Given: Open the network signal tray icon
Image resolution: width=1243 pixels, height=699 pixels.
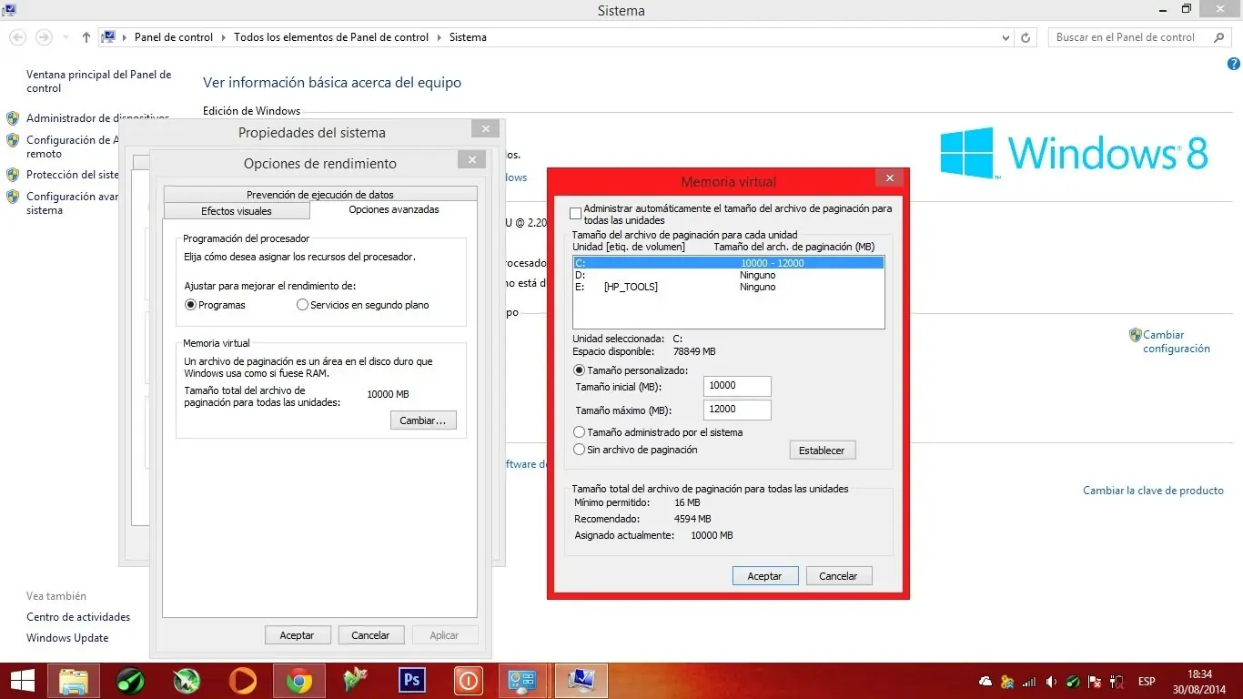Looking at the screenshot, I should 1029,681.
